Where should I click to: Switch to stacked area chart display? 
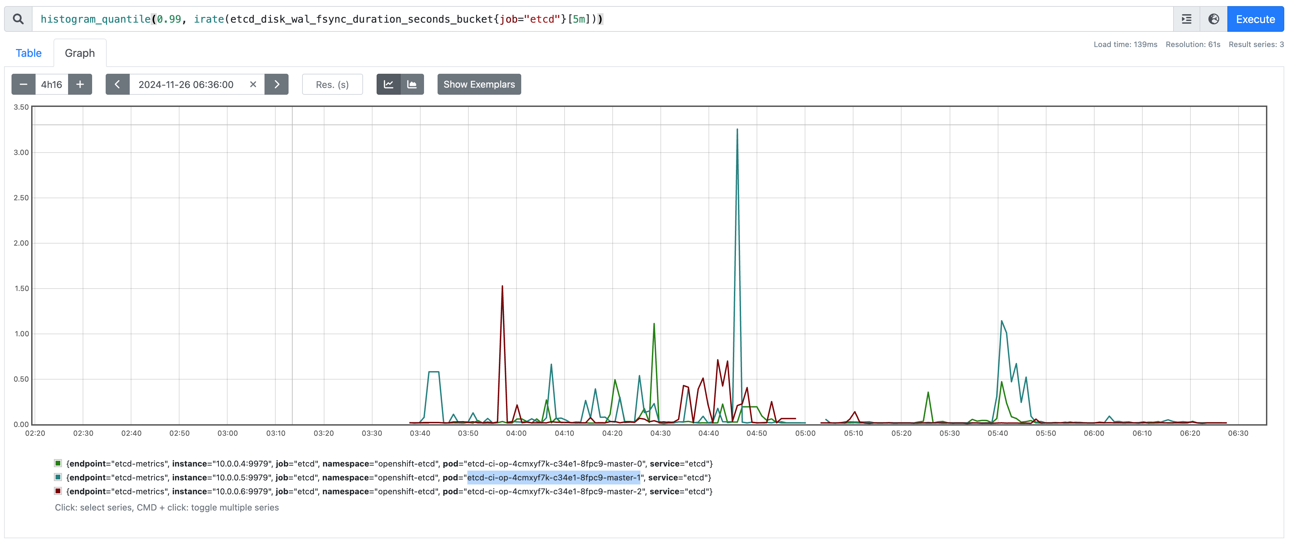412,85
